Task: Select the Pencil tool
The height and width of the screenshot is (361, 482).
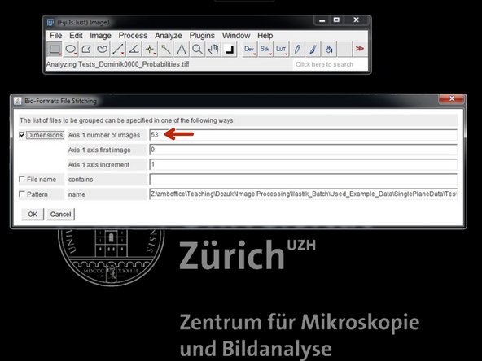Action: (297, 49)
